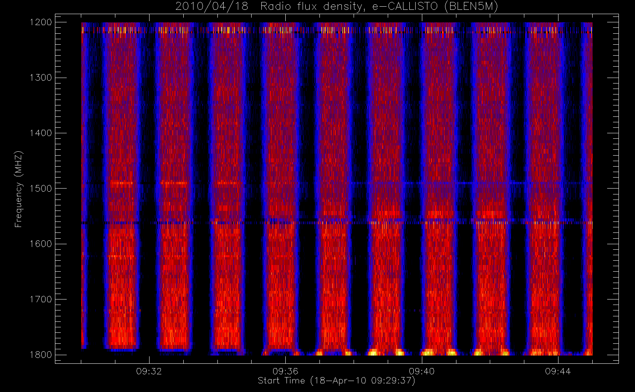
Task: Click the '1300' frequency tick label
Action: click(41, 78)
